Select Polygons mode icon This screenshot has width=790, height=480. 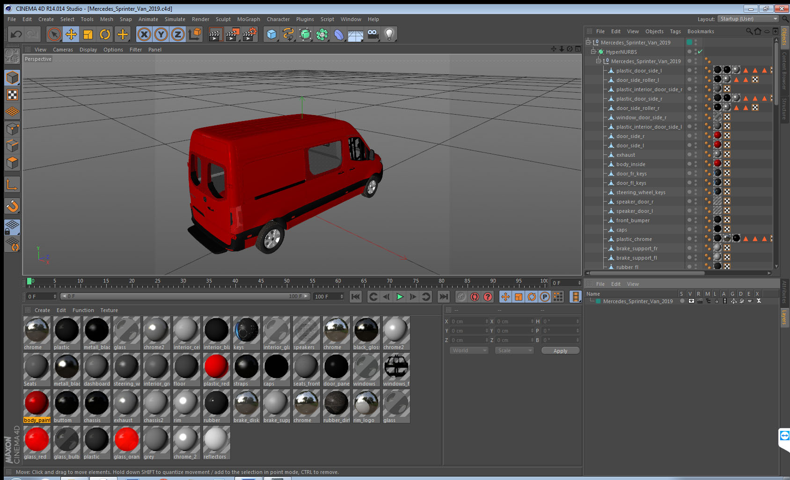pos(12,162)
